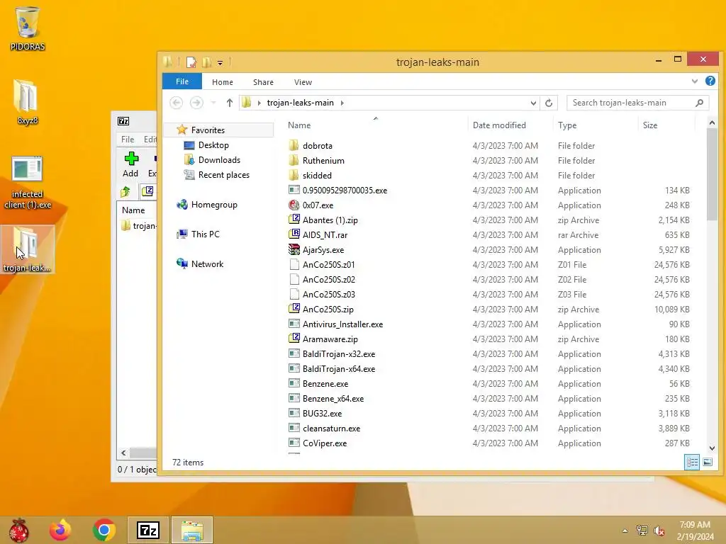
Task: Go up one folder level in Explorer
Action: tap(229, 103)
